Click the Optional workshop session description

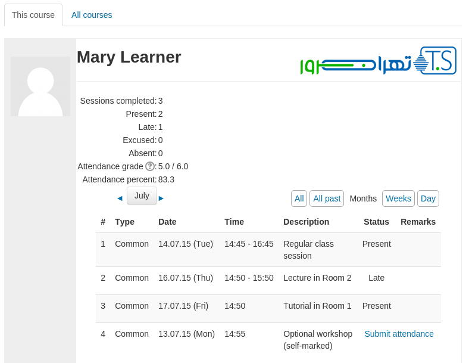point(318,340)
